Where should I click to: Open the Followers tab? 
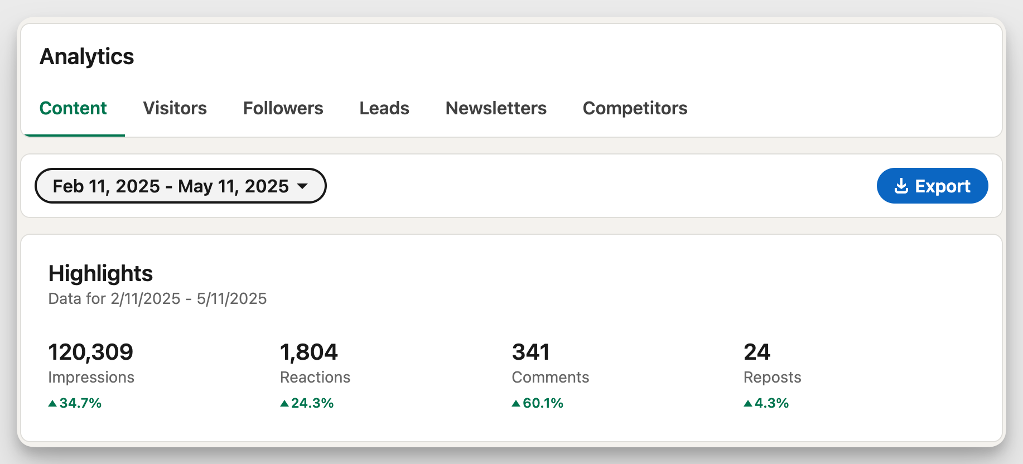(x=283, y=108)
